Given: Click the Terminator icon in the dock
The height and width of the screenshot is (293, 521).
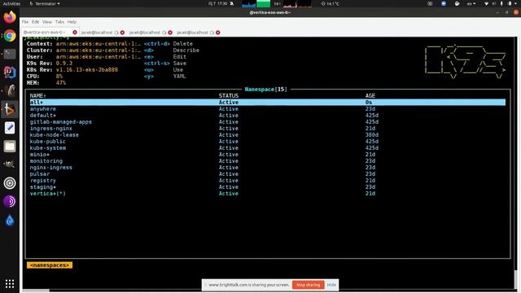Looking at the screenshot, I should (x=10, y=109).
